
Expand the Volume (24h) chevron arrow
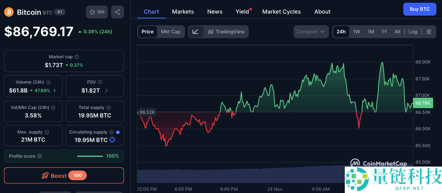tap(54, 90)
